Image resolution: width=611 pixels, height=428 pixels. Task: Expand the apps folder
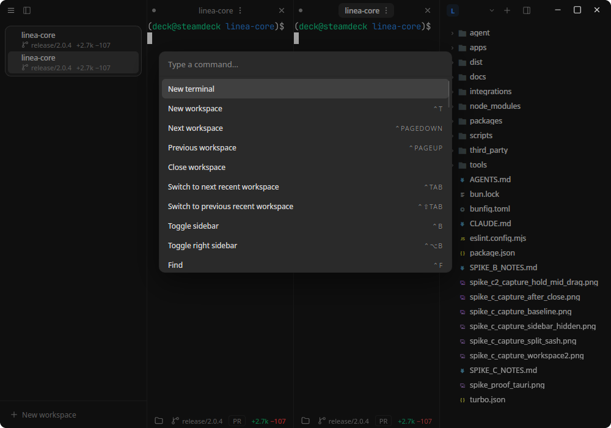tap(452, 48)
